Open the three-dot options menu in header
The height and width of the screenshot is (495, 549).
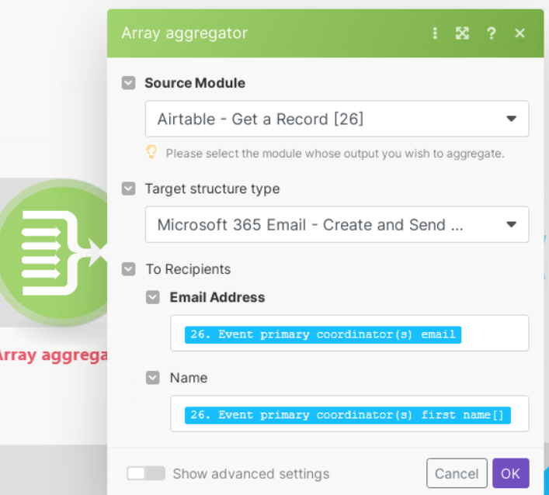(x=435, y=33)
